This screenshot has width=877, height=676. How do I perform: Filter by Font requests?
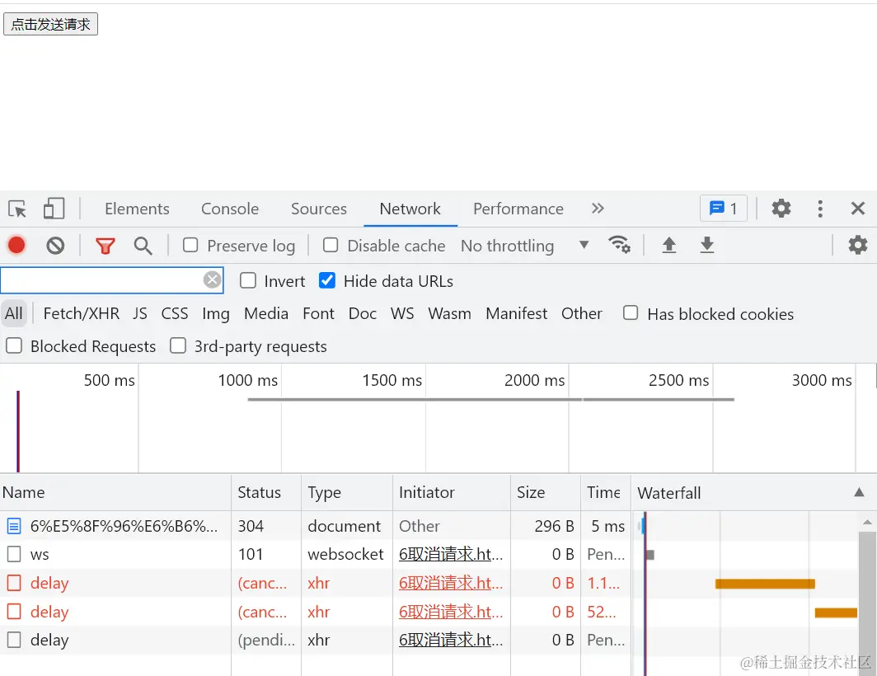coord(318,313)
